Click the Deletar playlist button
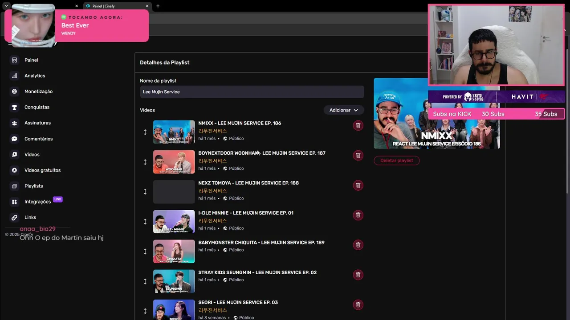The width and height of the screenshot is (570, 320). click(x=396, y=160)
